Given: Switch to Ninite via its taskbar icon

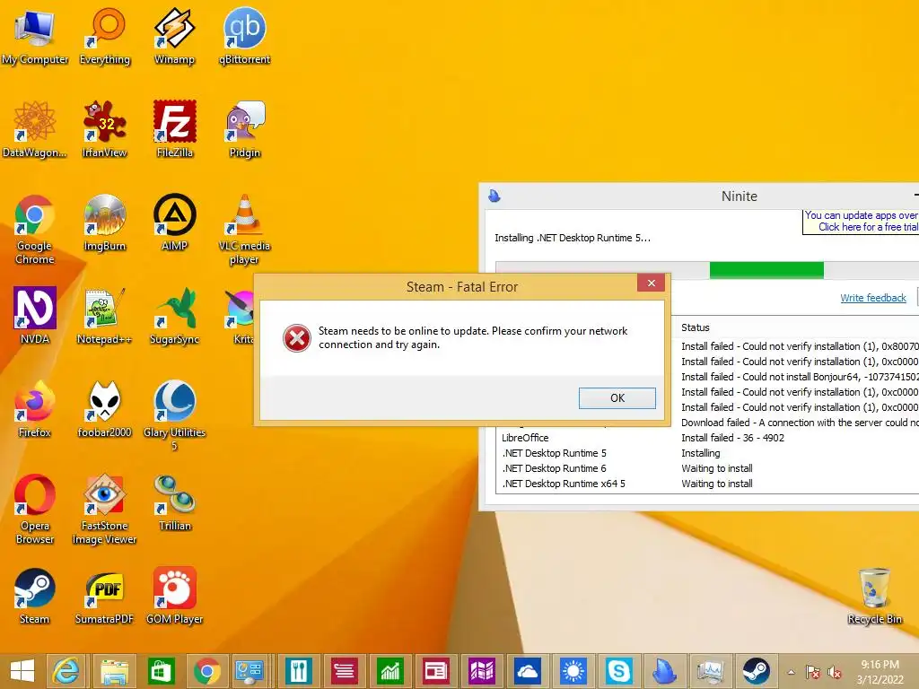Looking at the screenshot, I should (665, 671).
